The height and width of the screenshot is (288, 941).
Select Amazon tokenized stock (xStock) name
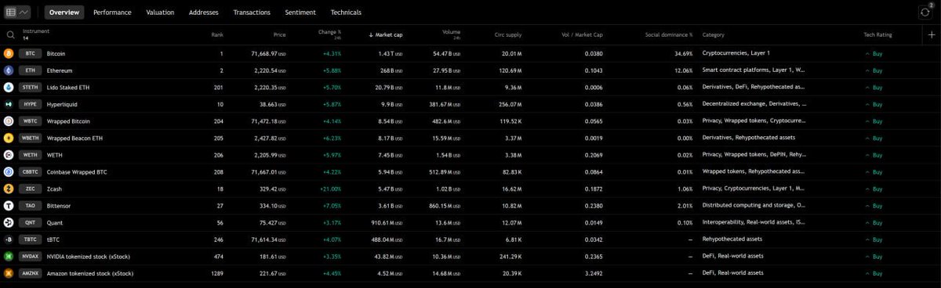point(90,273)
